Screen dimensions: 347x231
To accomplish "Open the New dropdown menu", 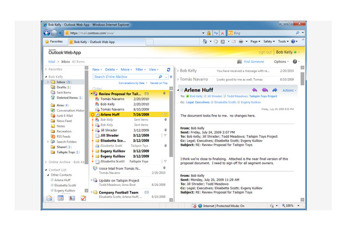I will pos(97,69).
